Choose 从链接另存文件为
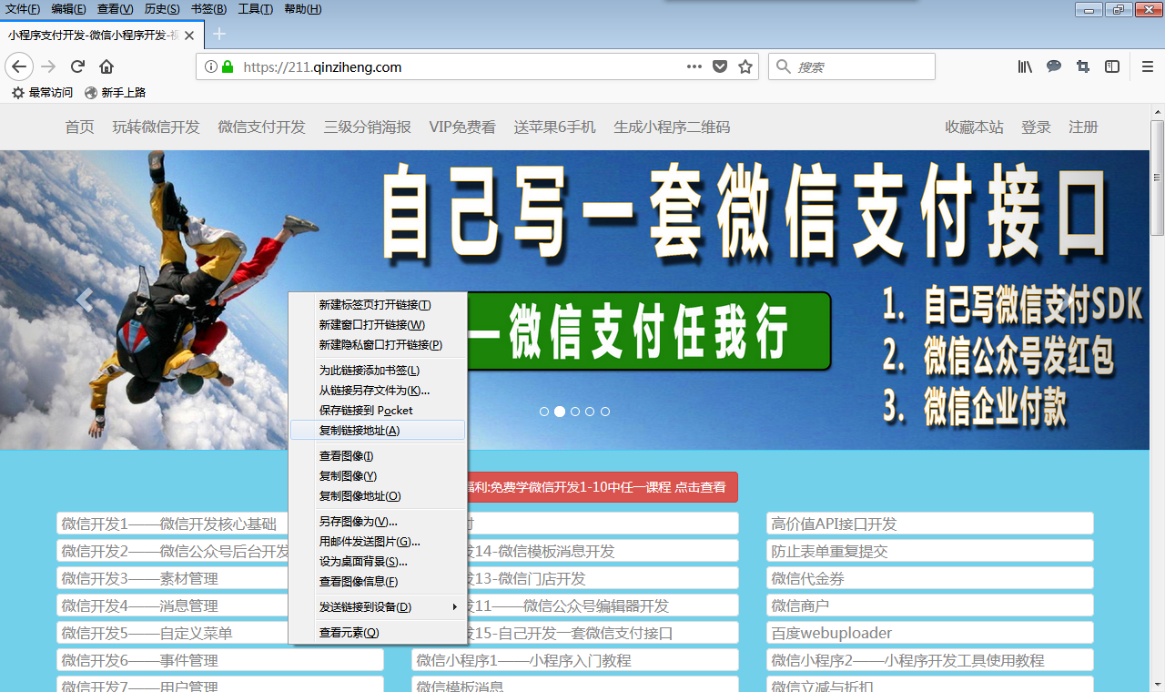The height and width of the screenshot is (692, 1165). pos(377,391)
